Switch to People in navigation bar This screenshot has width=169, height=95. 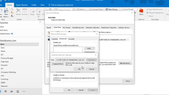pos(12,92)
